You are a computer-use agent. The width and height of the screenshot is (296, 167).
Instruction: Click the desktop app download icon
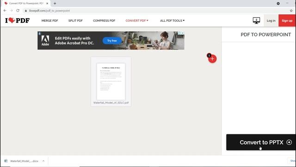point(256,20)
